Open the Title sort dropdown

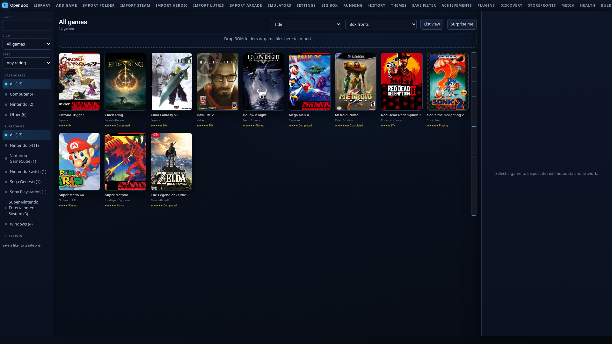point(305,24)
